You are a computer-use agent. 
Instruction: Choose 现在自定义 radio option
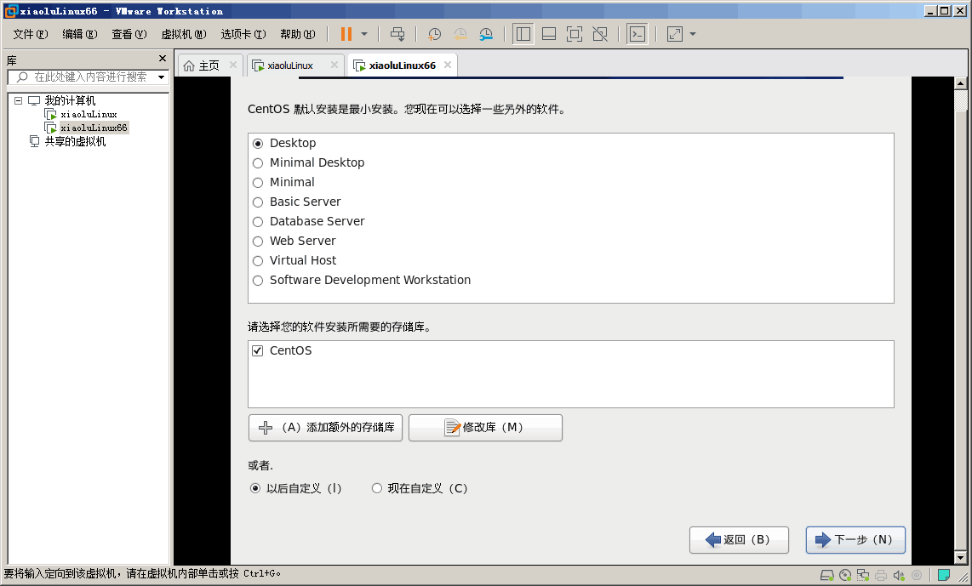pyautogui.click(x=377, y=488)
